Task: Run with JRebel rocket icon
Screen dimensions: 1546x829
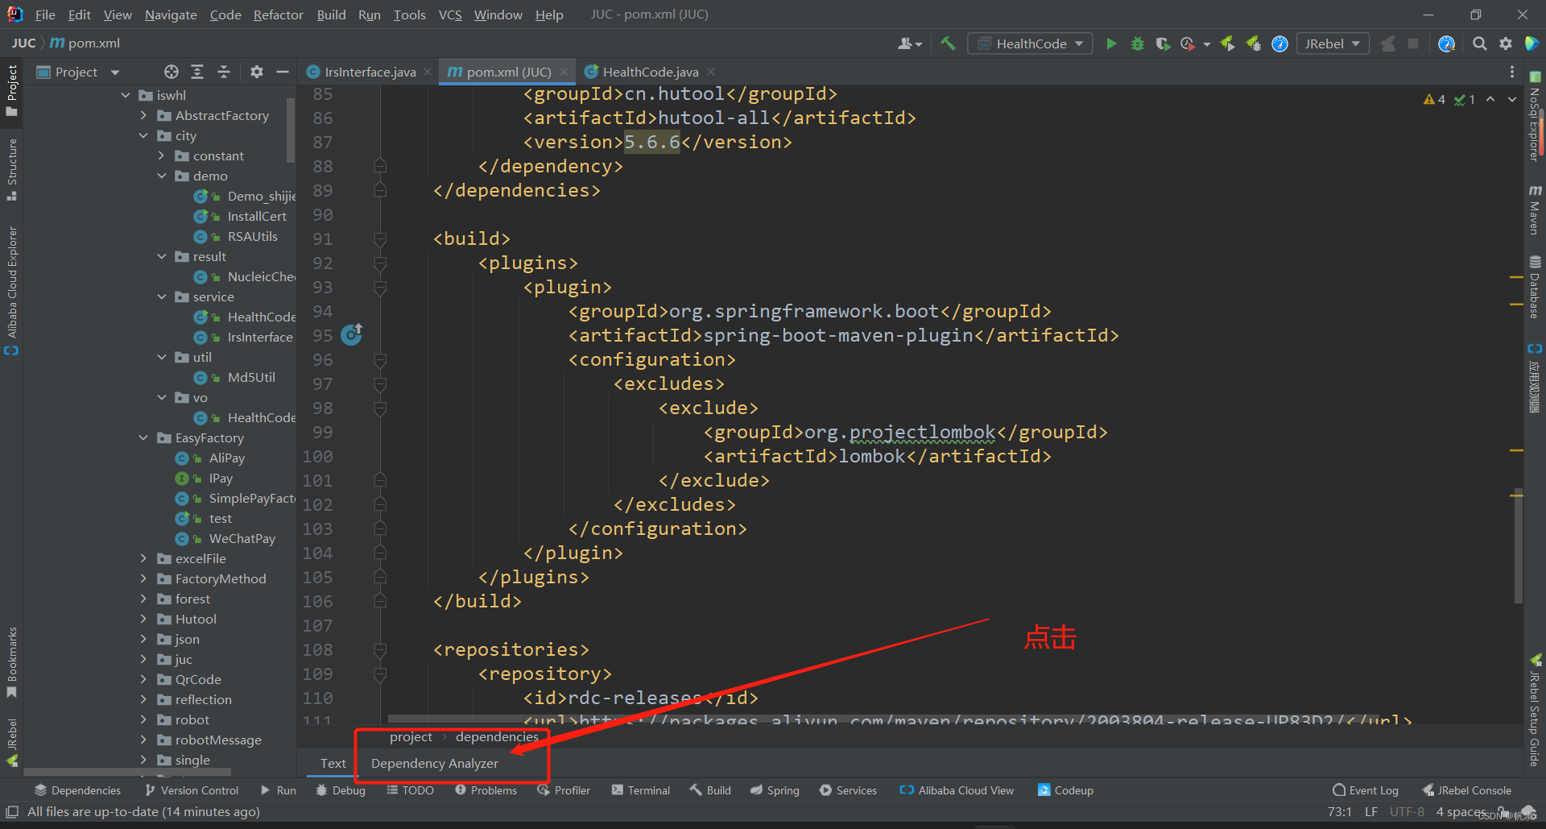Action: (1227, 44)
